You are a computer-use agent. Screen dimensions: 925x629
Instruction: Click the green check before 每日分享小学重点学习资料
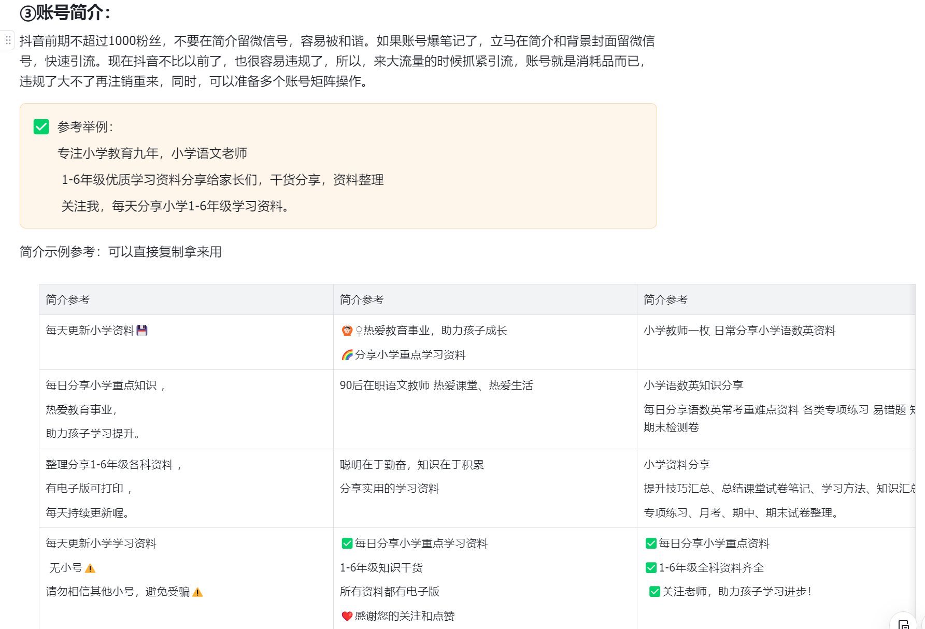[347, 544]
